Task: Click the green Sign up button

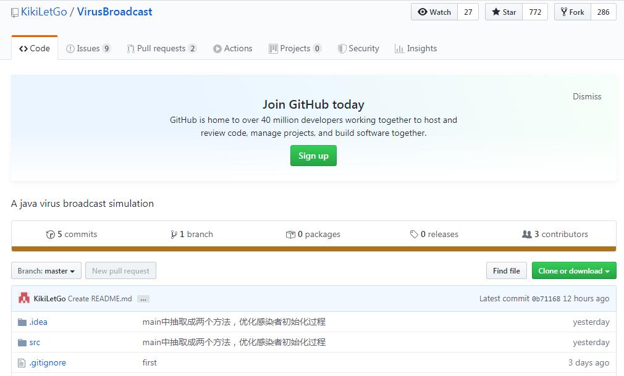Action: pyautogui.click(x=313, y=156)
